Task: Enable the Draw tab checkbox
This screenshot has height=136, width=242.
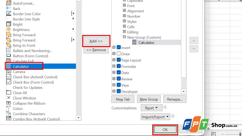Action: point(119,53)
